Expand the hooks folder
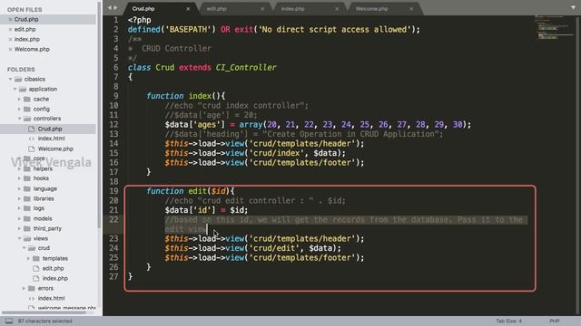This screenshot has height=326, width=581. [x=19, y=178]
